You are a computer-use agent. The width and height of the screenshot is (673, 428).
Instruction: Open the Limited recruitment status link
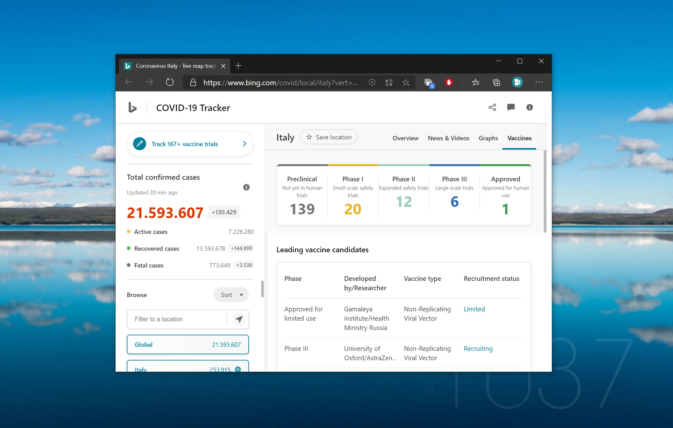click(474, 309)
